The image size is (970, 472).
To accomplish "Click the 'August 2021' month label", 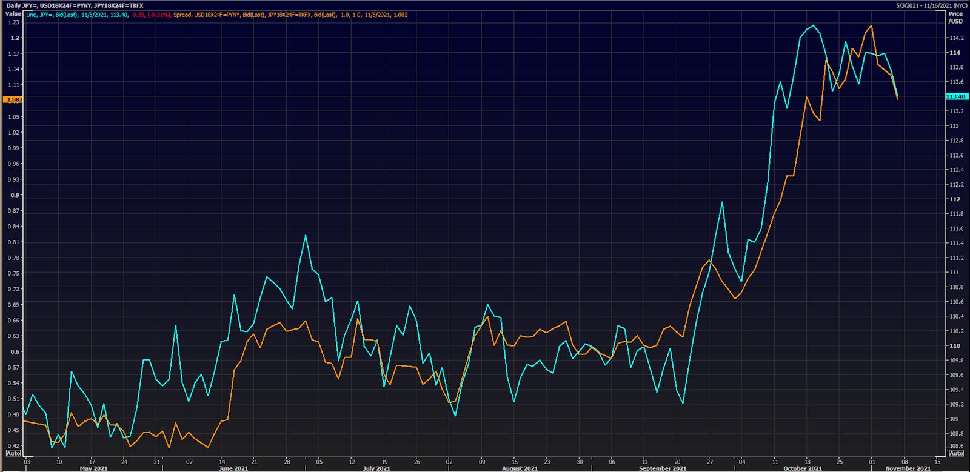I will pos(520,468).
